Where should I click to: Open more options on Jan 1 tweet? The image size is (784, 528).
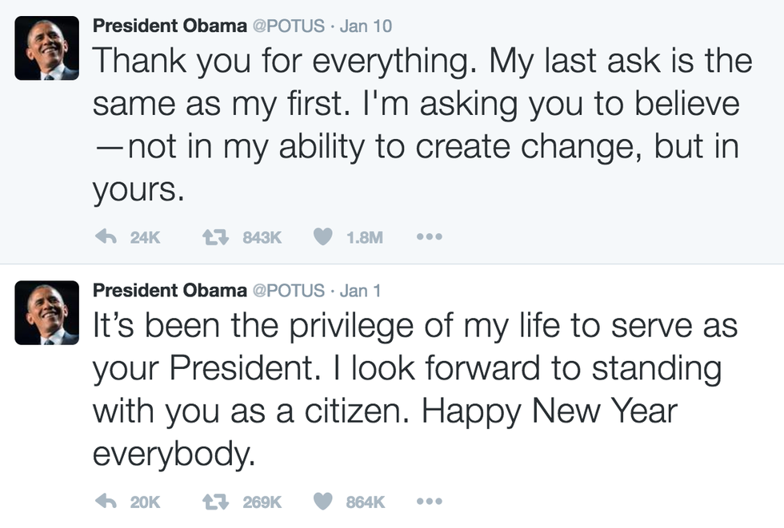point(430,502)
